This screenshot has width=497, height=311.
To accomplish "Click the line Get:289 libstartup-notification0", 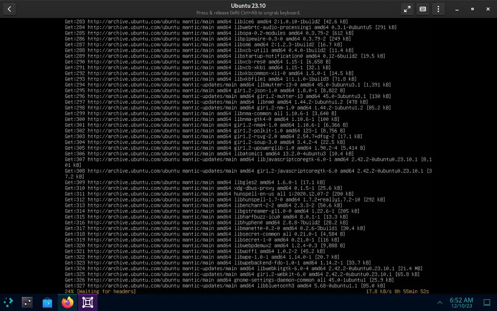I will point(225,56).
